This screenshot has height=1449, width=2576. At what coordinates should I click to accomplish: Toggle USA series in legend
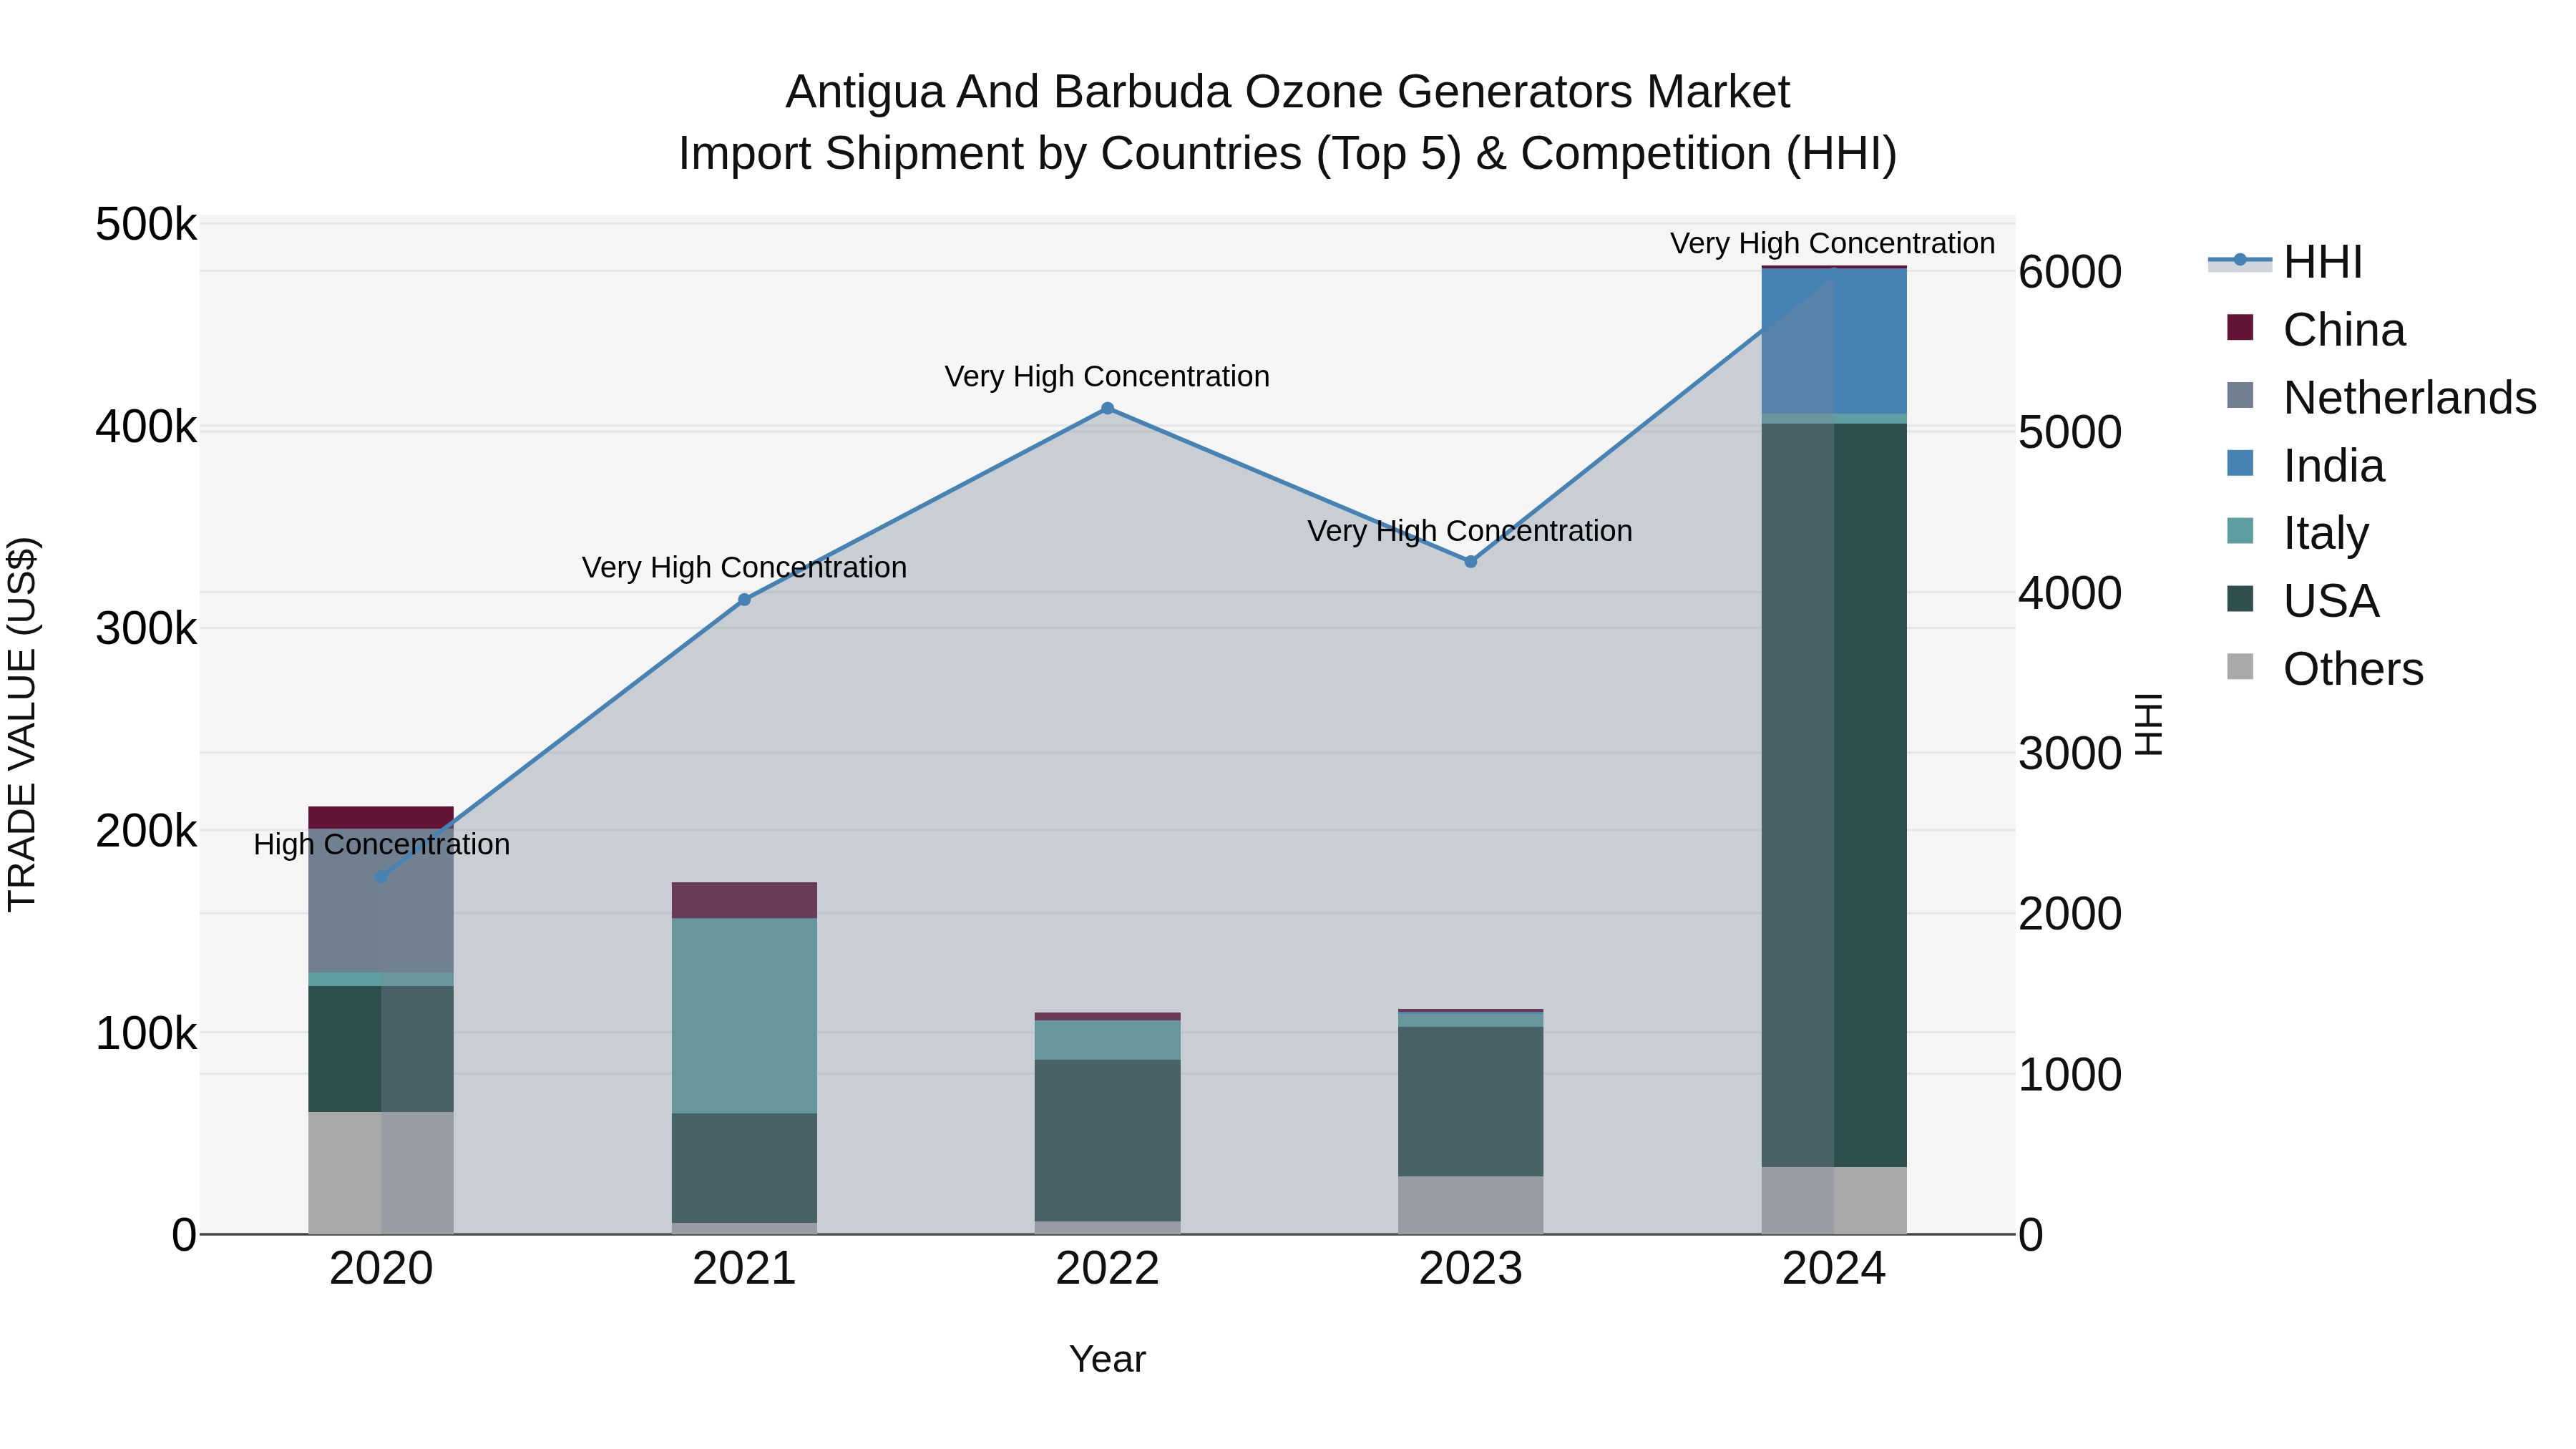pos(2303,600)
